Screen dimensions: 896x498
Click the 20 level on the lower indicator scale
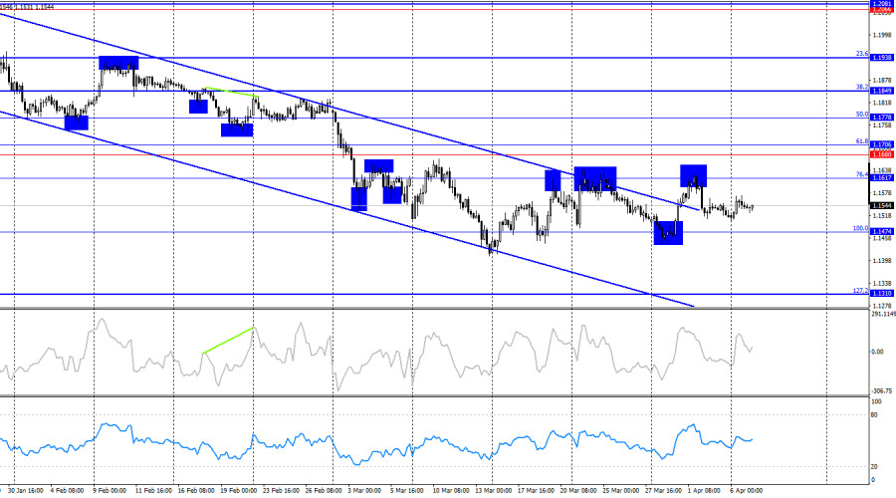[x=874, y=467]
